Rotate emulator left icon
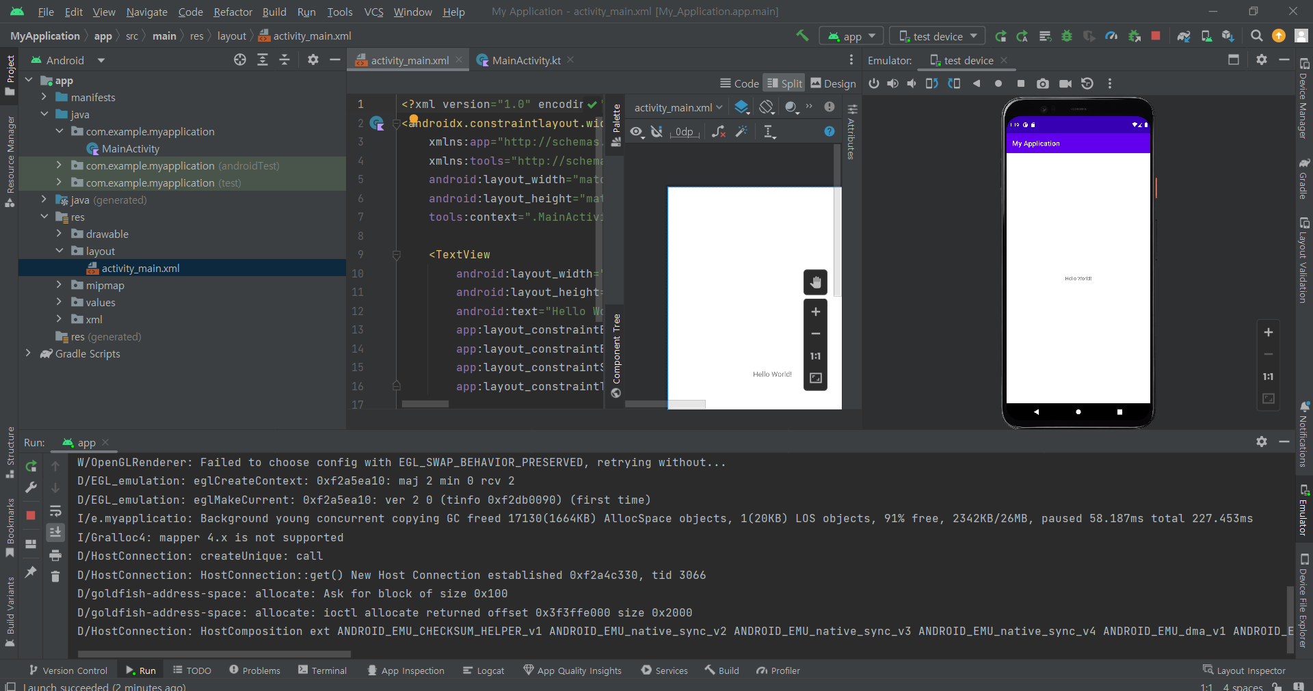The height and width of the screenshot is (691, 1313). [932, 83]
